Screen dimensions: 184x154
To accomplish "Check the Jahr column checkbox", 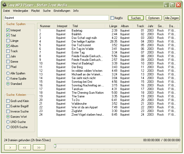I will tap(8, 56).
